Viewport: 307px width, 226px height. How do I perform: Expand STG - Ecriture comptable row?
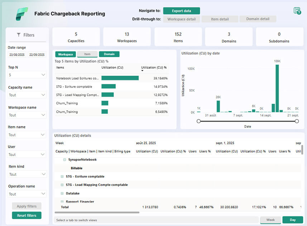click(62, 176)
